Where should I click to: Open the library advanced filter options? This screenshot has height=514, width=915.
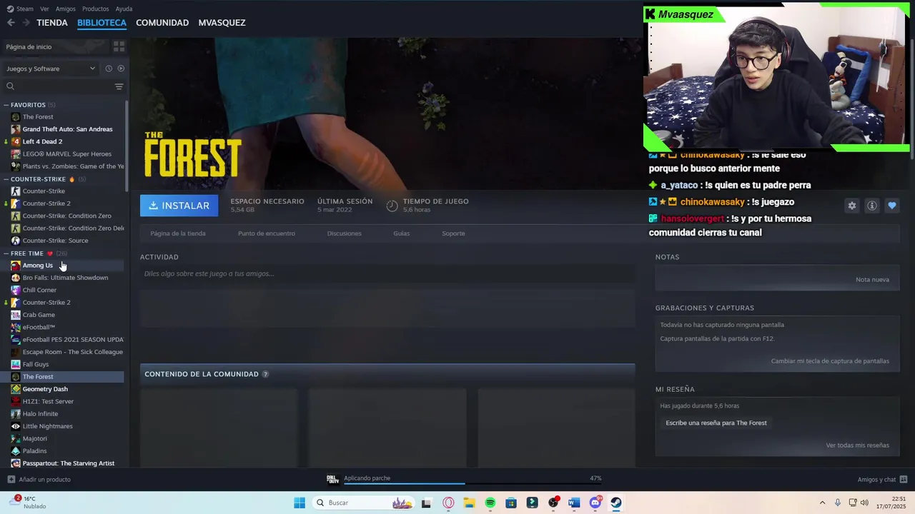pos(119,86)
